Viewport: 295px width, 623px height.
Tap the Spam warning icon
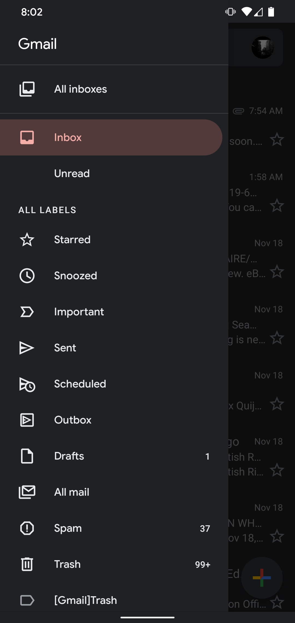tap(27, 528)
